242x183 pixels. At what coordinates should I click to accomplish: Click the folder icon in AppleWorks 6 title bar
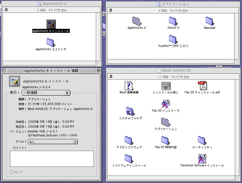[x=39, y=4]
